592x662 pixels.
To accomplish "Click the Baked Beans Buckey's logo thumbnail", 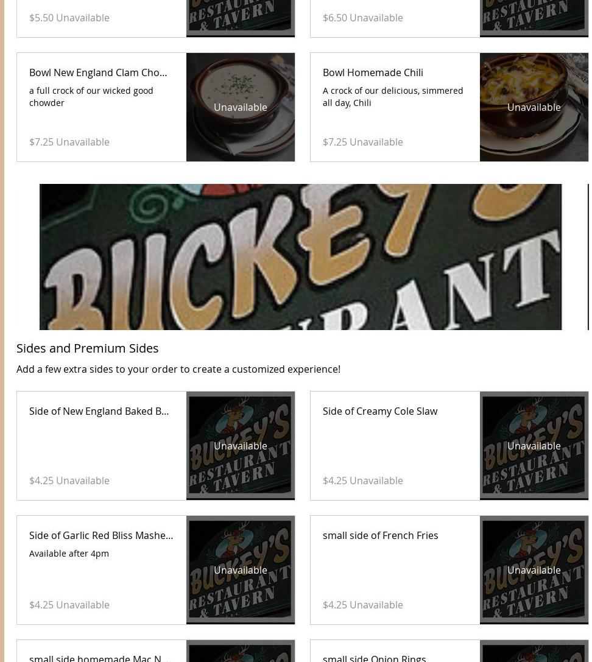I will (240, 446).
